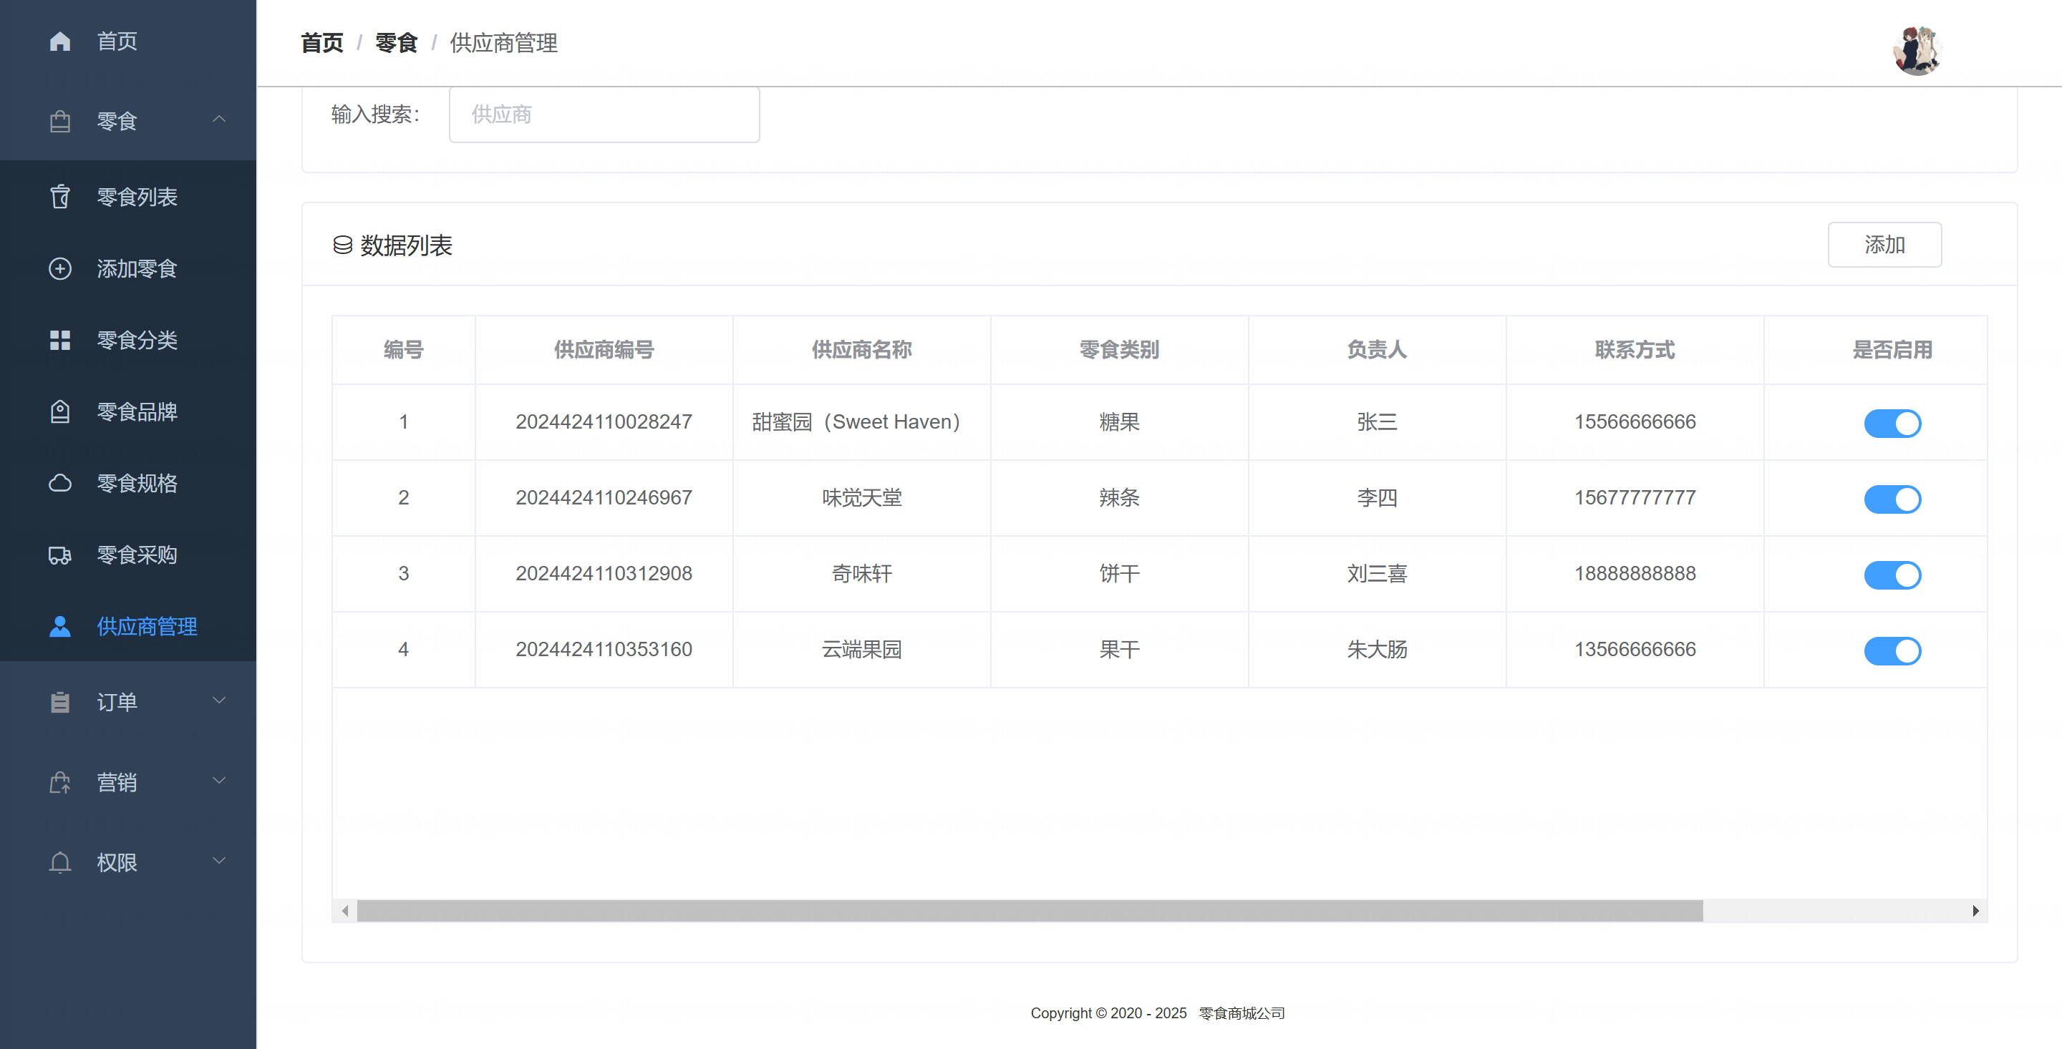The height and width of the screenshot is (1049, 2062).
Task: Click the cup icon for 零食列表
Action: click(60, 197)
